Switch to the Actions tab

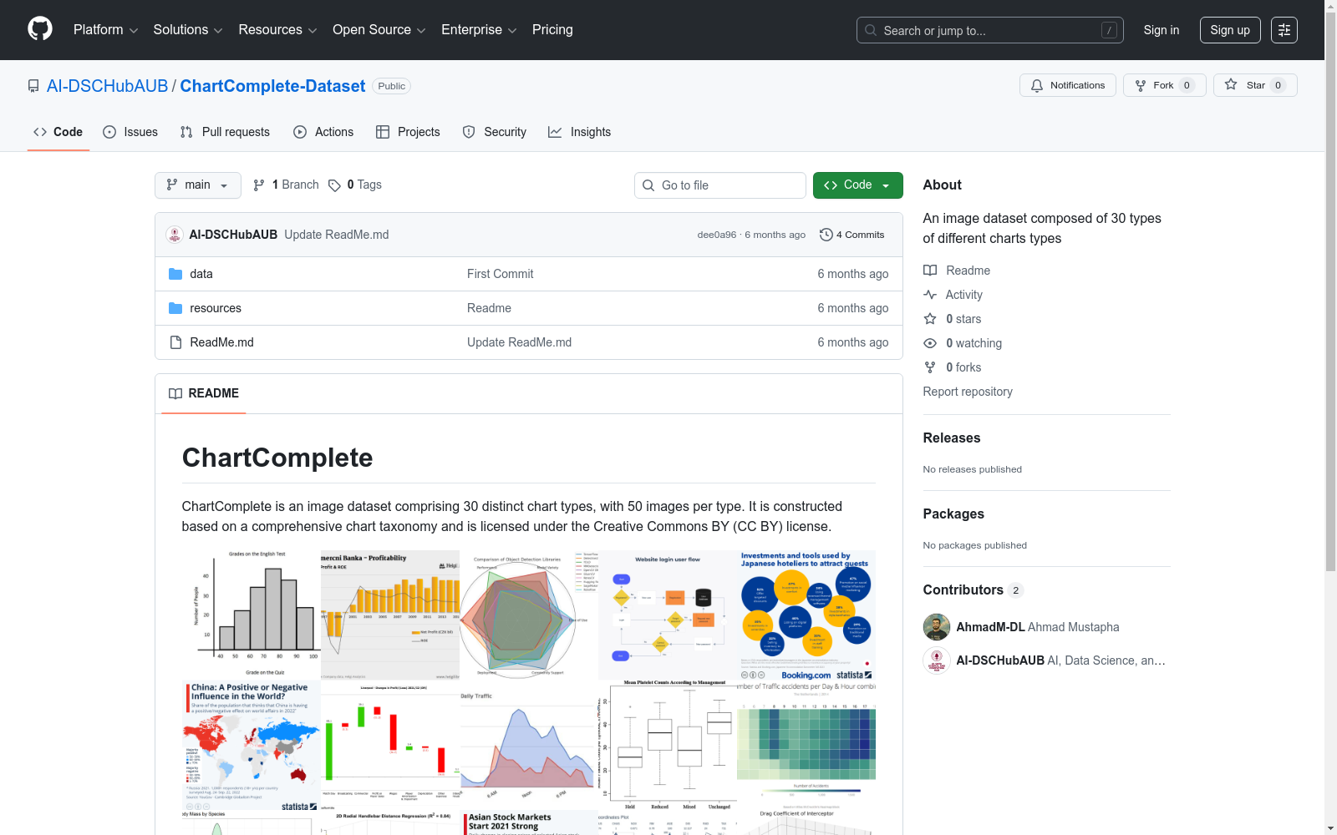point(323,132)
